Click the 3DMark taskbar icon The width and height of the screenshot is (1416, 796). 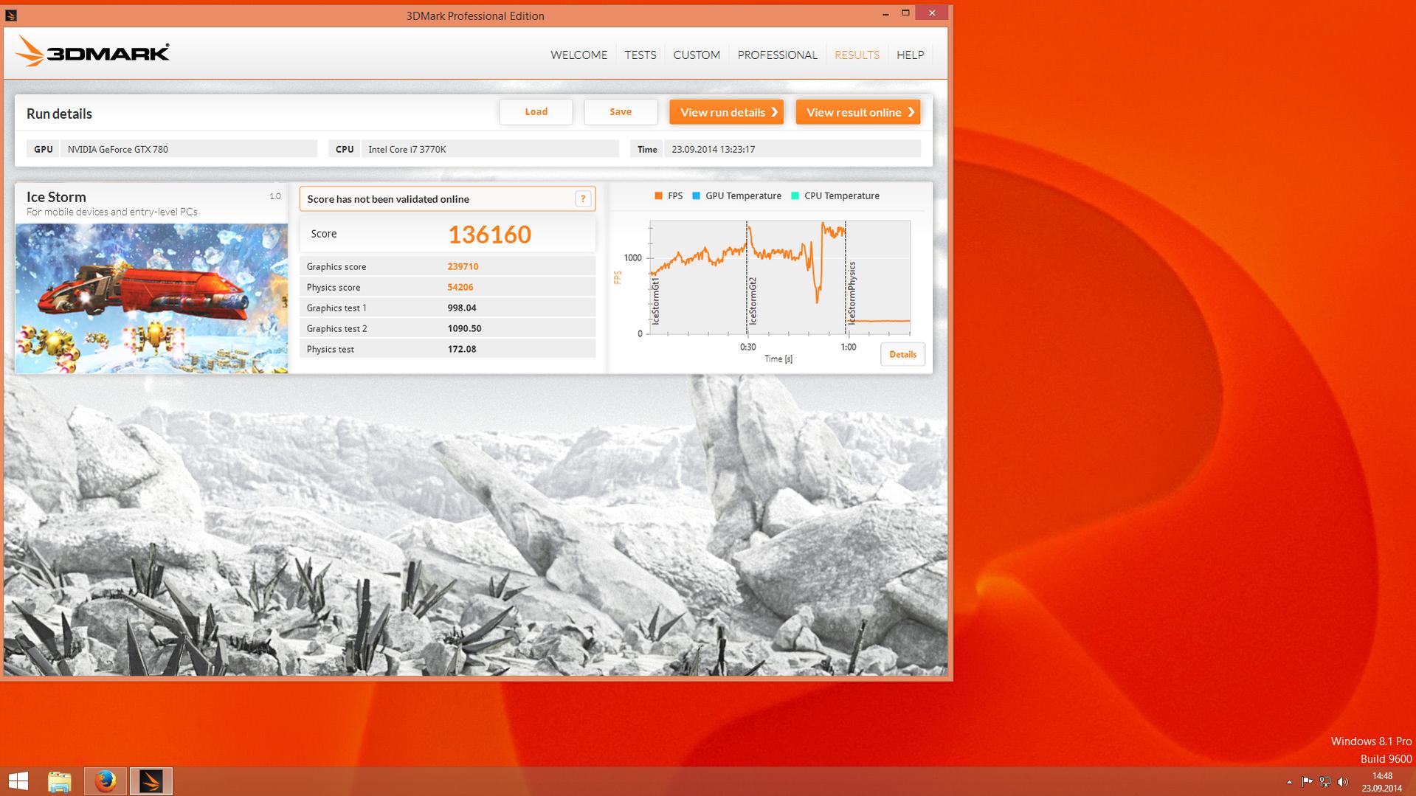(151, 781)
